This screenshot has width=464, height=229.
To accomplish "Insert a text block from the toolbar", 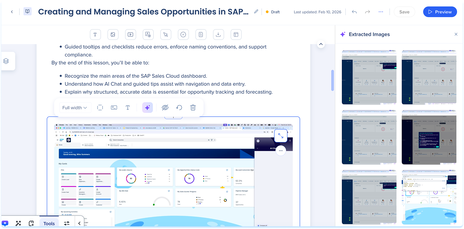I will point(95,35).
